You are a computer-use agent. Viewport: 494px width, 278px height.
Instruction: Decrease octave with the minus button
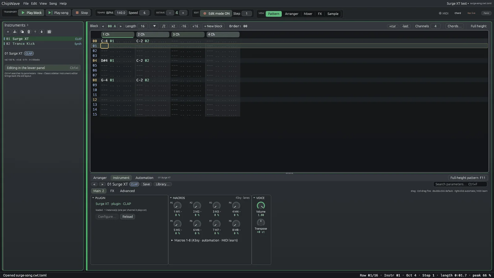coord(170,13)
